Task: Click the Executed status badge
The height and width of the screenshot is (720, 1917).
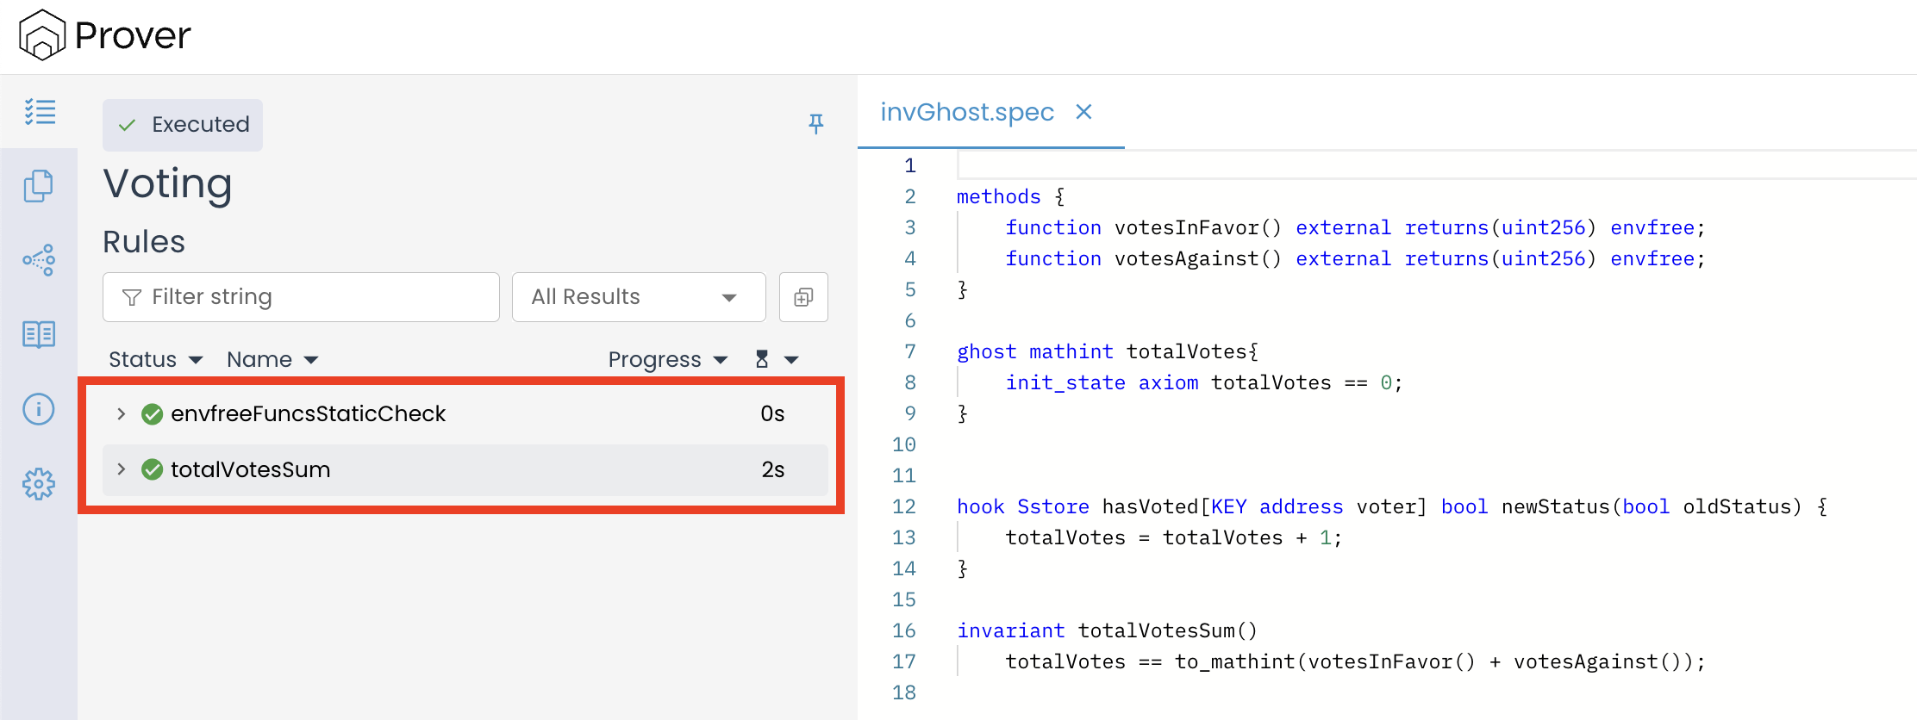Action: pyautogui.click(x=183, y=125)
